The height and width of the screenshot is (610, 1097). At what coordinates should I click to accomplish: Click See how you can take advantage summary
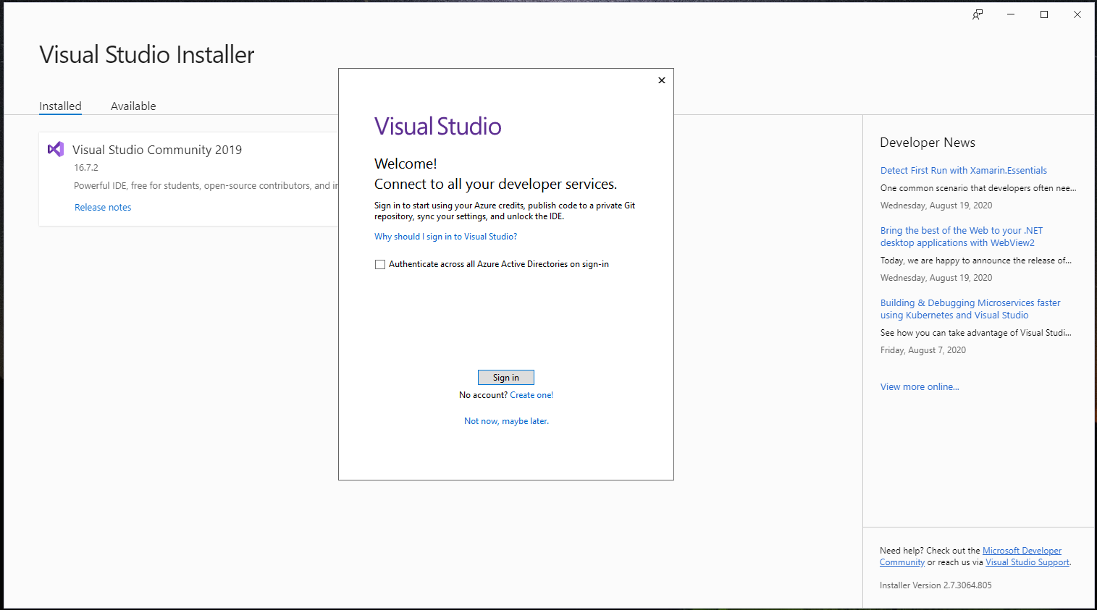[976, 333]
